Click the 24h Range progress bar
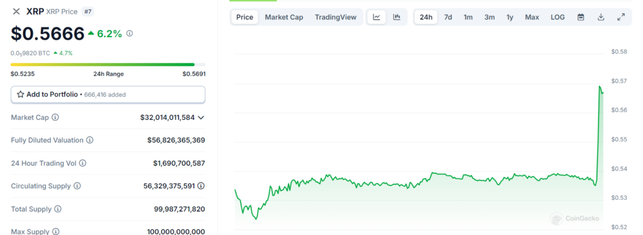Viewport: 643px width, 235px height. (x=108, y=64)
